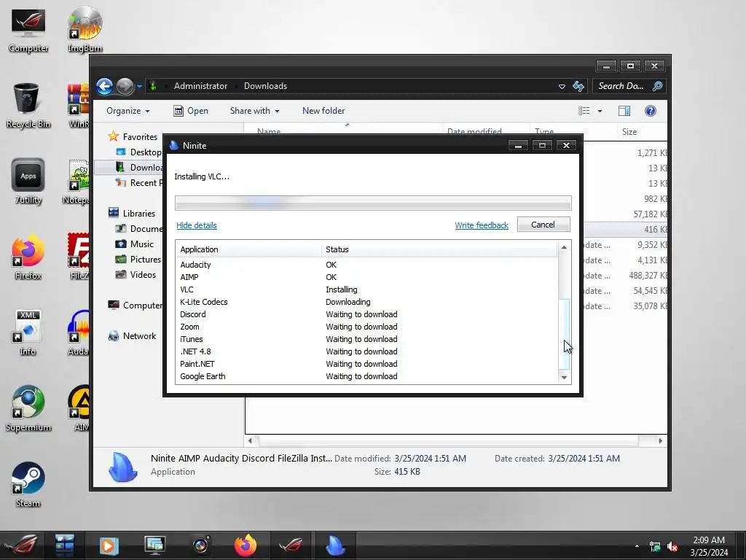Click the muted volume tray icon

tap(672, 547)
